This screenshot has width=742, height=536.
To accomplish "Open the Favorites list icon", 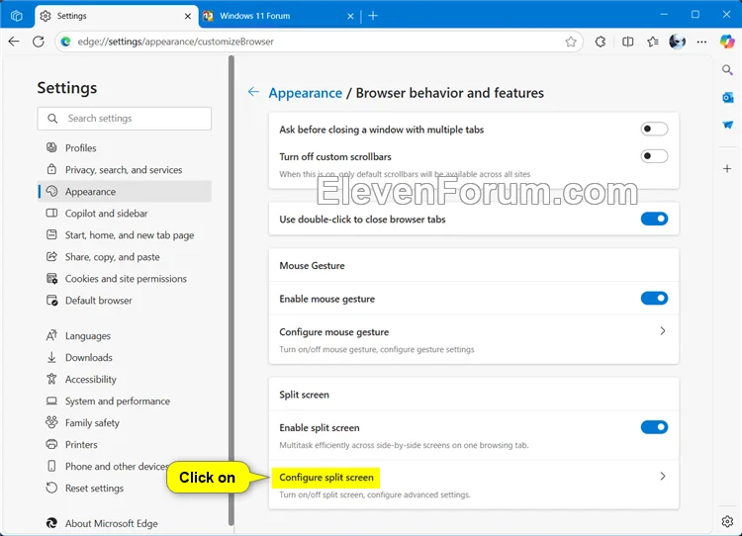I will click(653, 42).
